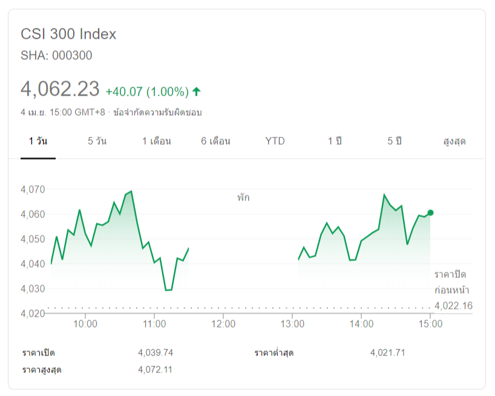Open the 5 ปี tab
Screen dimensions: 495x396
click(x=395, y=141)
